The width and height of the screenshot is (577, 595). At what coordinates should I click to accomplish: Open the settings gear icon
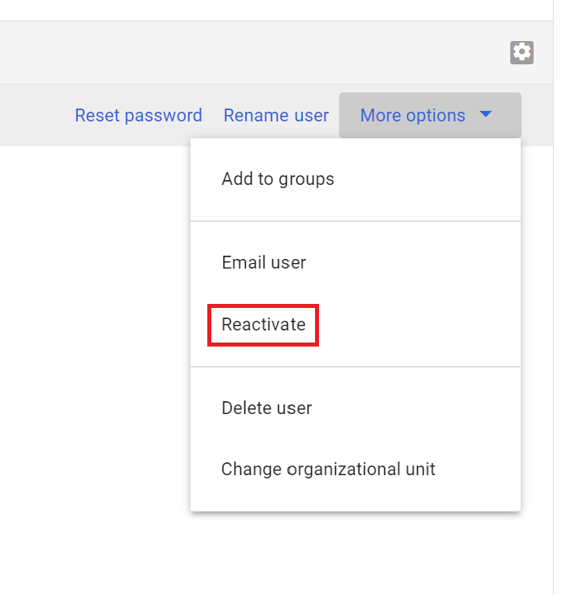pos(522,52)
